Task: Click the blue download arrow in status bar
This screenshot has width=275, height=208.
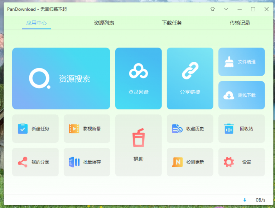Action: pyautogui.click(x=245, y=200)
